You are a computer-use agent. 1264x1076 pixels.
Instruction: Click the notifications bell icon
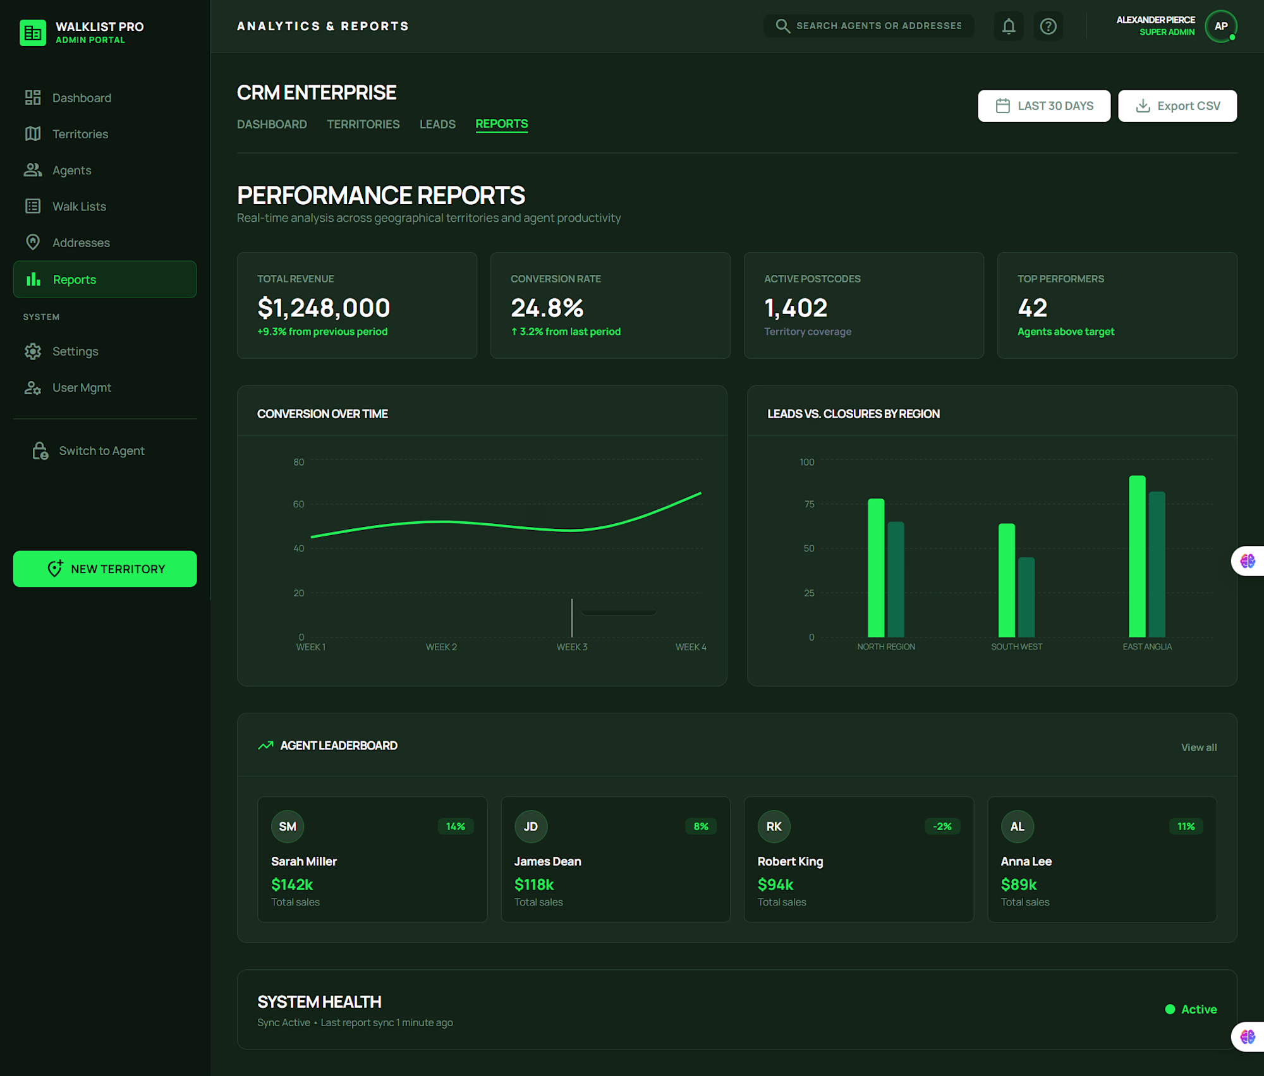tap(1008, 27)
